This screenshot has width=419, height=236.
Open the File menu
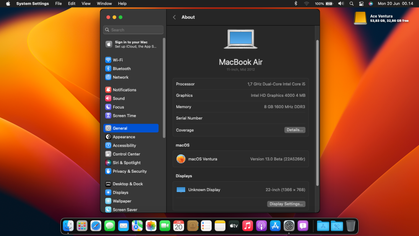tap(58, 3)
